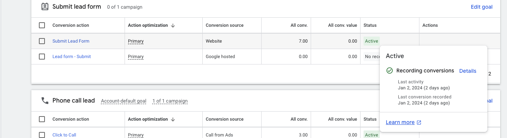Sort by Action optimization arrow in Phone call table
507x138 pixels.
tap(173, 119)
